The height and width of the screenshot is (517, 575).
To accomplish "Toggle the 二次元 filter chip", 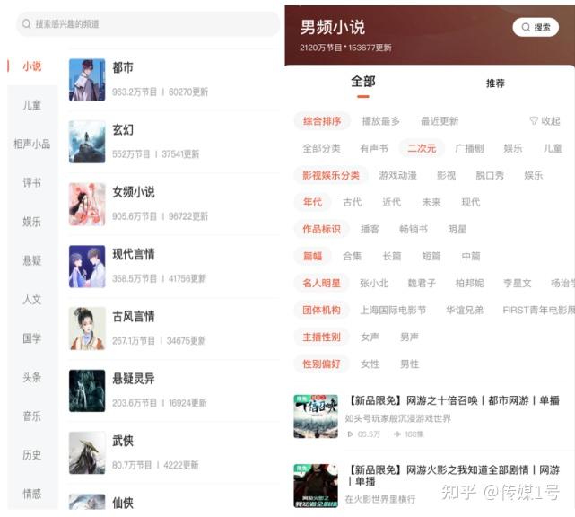I will [422, 148].
